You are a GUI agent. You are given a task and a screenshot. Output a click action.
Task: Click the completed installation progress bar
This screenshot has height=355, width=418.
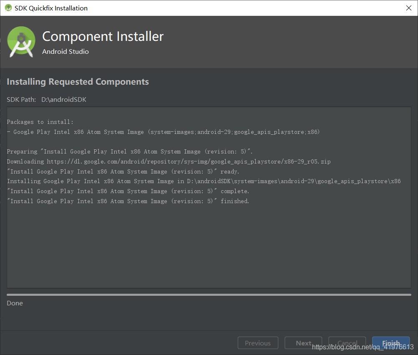[209, 295]
